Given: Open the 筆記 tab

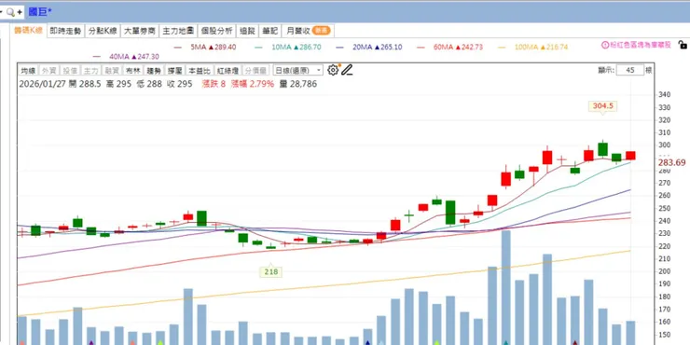Looking at the screenshot, I should point(269,31).
